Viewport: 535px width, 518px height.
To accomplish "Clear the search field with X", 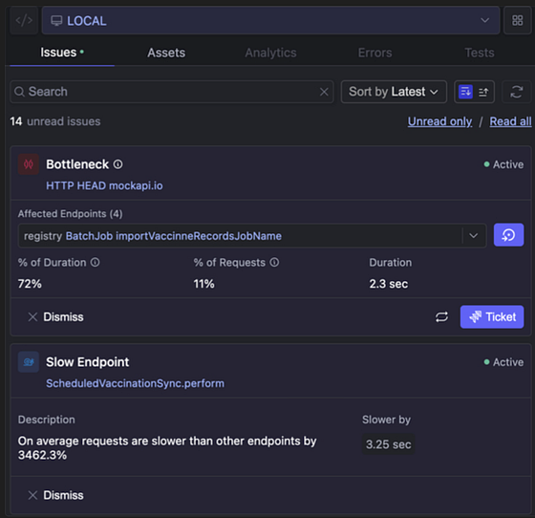I will pos(324,92).
